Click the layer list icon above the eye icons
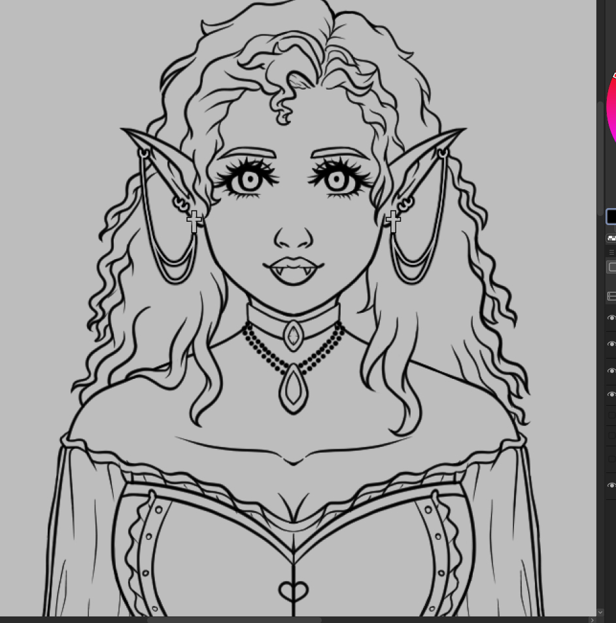 click(x=611, y=296)
